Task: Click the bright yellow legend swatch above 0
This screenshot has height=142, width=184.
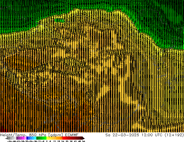Action: click(47, 138)
